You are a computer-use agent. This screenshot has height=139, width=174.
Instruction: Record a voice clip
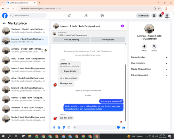pyautogui.click(x=54, y=128)
